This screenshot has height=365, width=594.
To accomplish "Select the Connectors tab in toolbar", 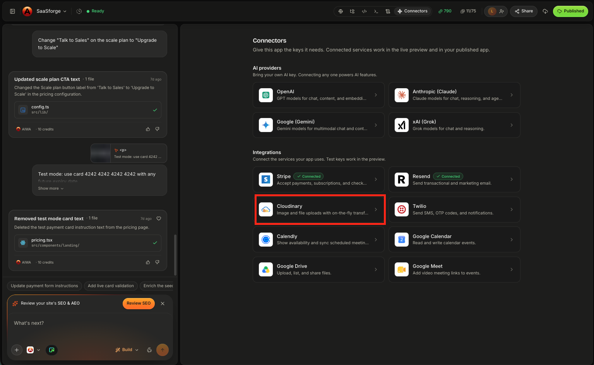I will [413, 11].
